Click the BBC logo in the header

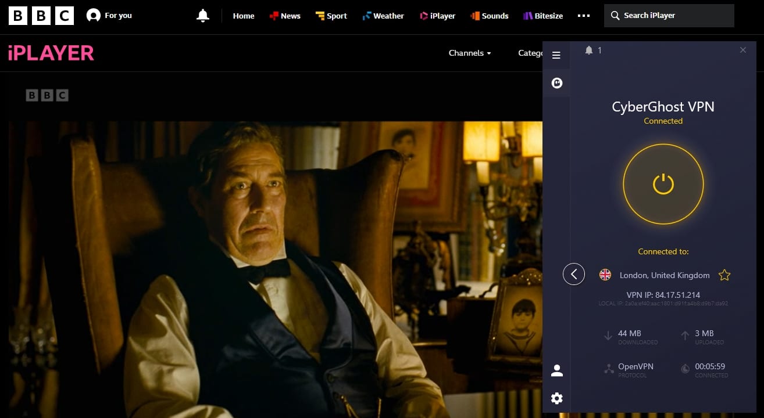[x=41, y=16]
